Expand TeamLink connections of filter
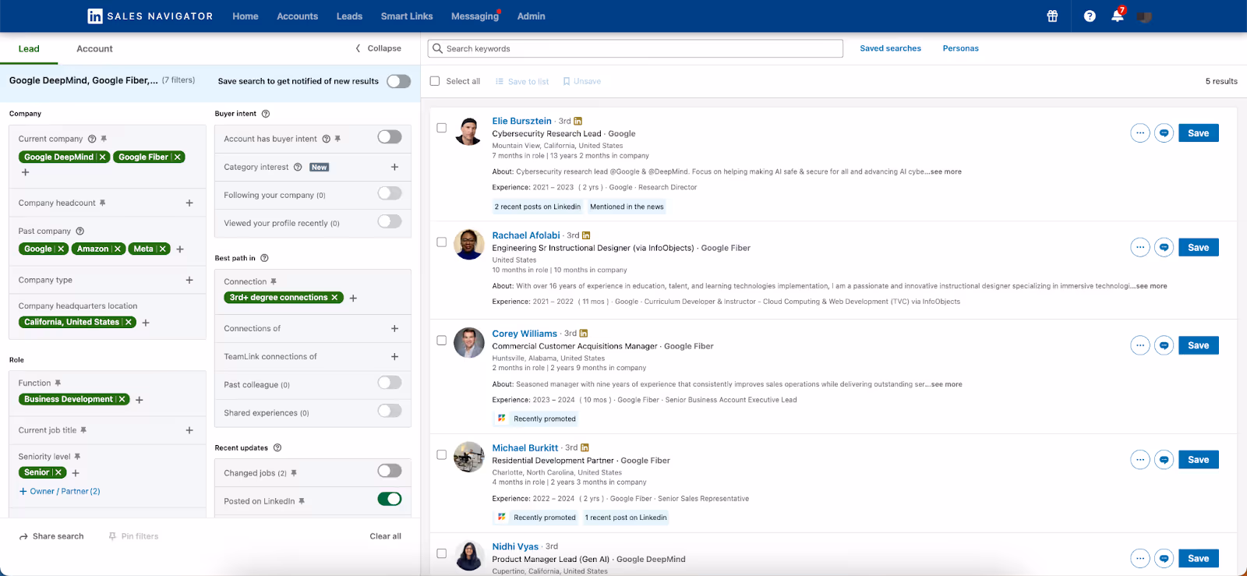This screenshot has width=1247, height=576. point(394,357)
